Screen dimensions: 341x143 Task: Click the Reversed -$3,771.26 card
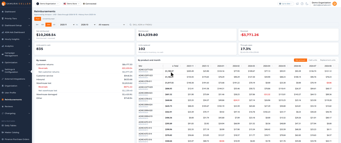[288, 35]
